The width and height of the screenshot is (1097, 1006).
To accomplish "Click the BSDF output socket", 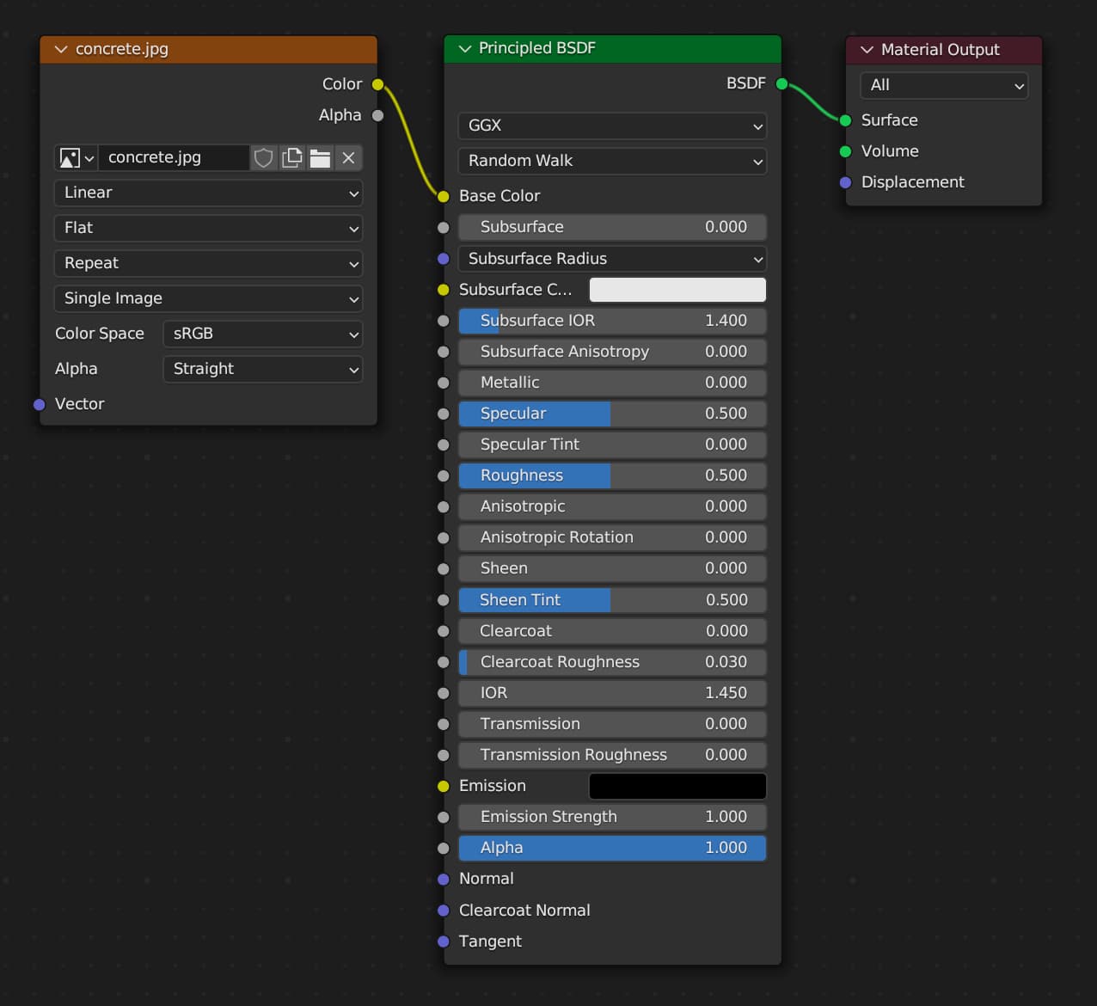I will tap(781, 83).
